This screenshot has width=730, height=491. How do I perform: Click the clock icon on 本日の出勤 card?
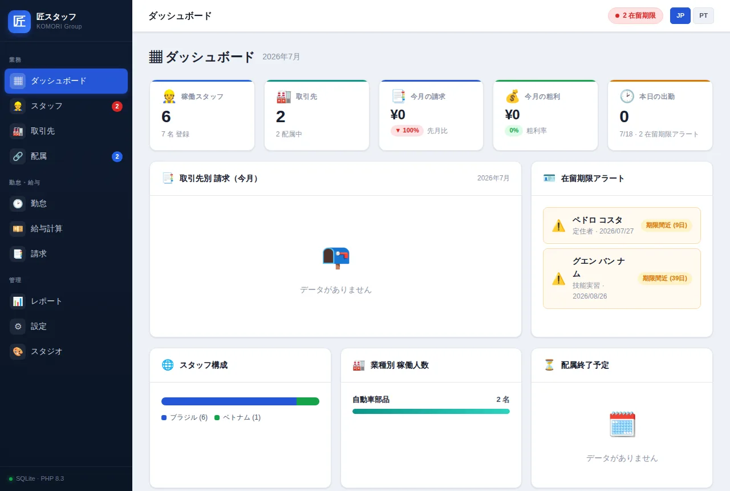pyautogui.click(x=627, y=96)
